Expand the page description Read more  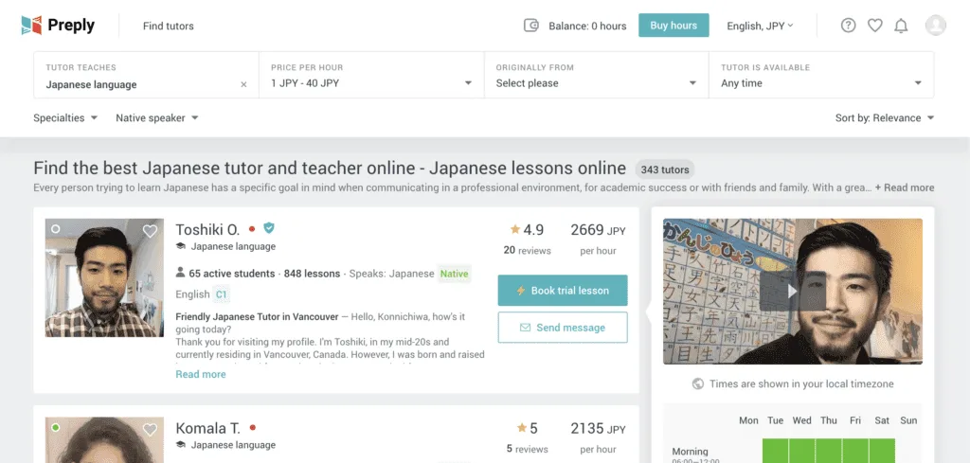(905, 187)
